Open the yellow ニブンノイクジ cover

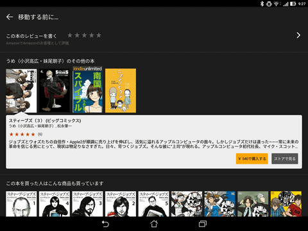click(x=121, y=90)
